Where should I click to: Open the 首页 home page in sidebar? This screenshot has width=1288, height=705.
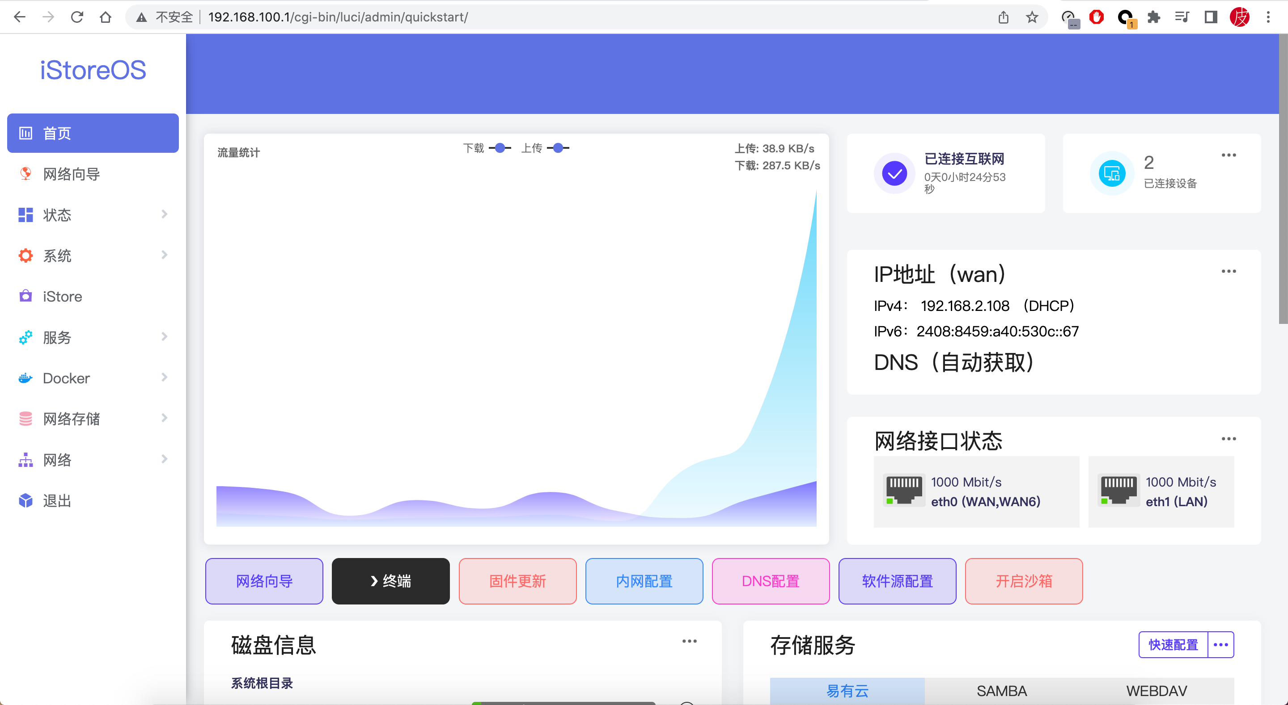[x=25, y=133]
